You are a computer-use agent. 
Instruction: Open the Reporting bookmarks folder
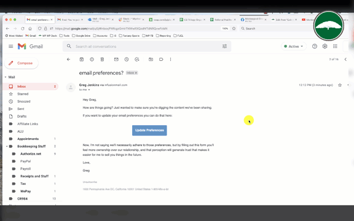click(x=163, y=36)
